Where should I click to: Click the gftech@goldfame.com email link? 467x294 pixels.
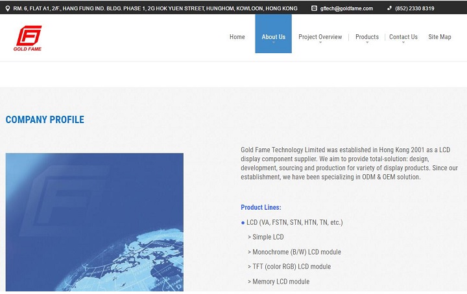coord(346,8)
